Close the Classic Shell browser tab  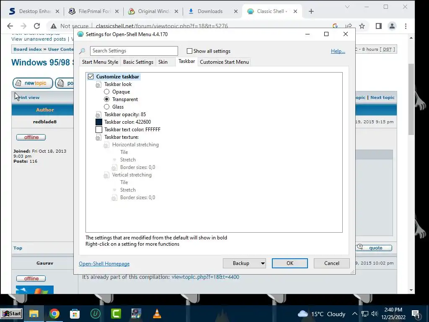(x=295, y=11)
